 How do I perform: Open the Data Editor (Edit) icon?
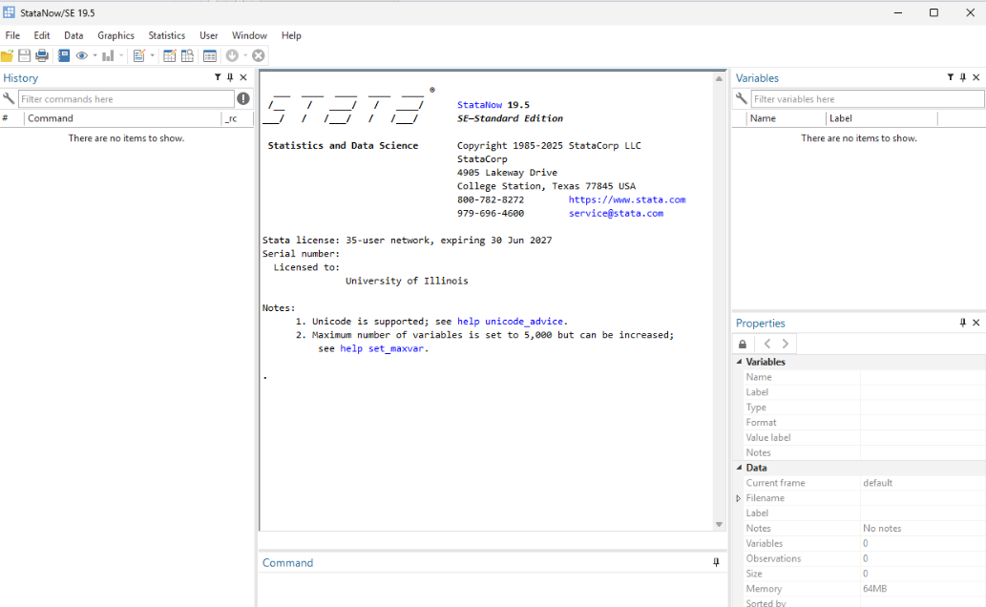pos(169,56)
